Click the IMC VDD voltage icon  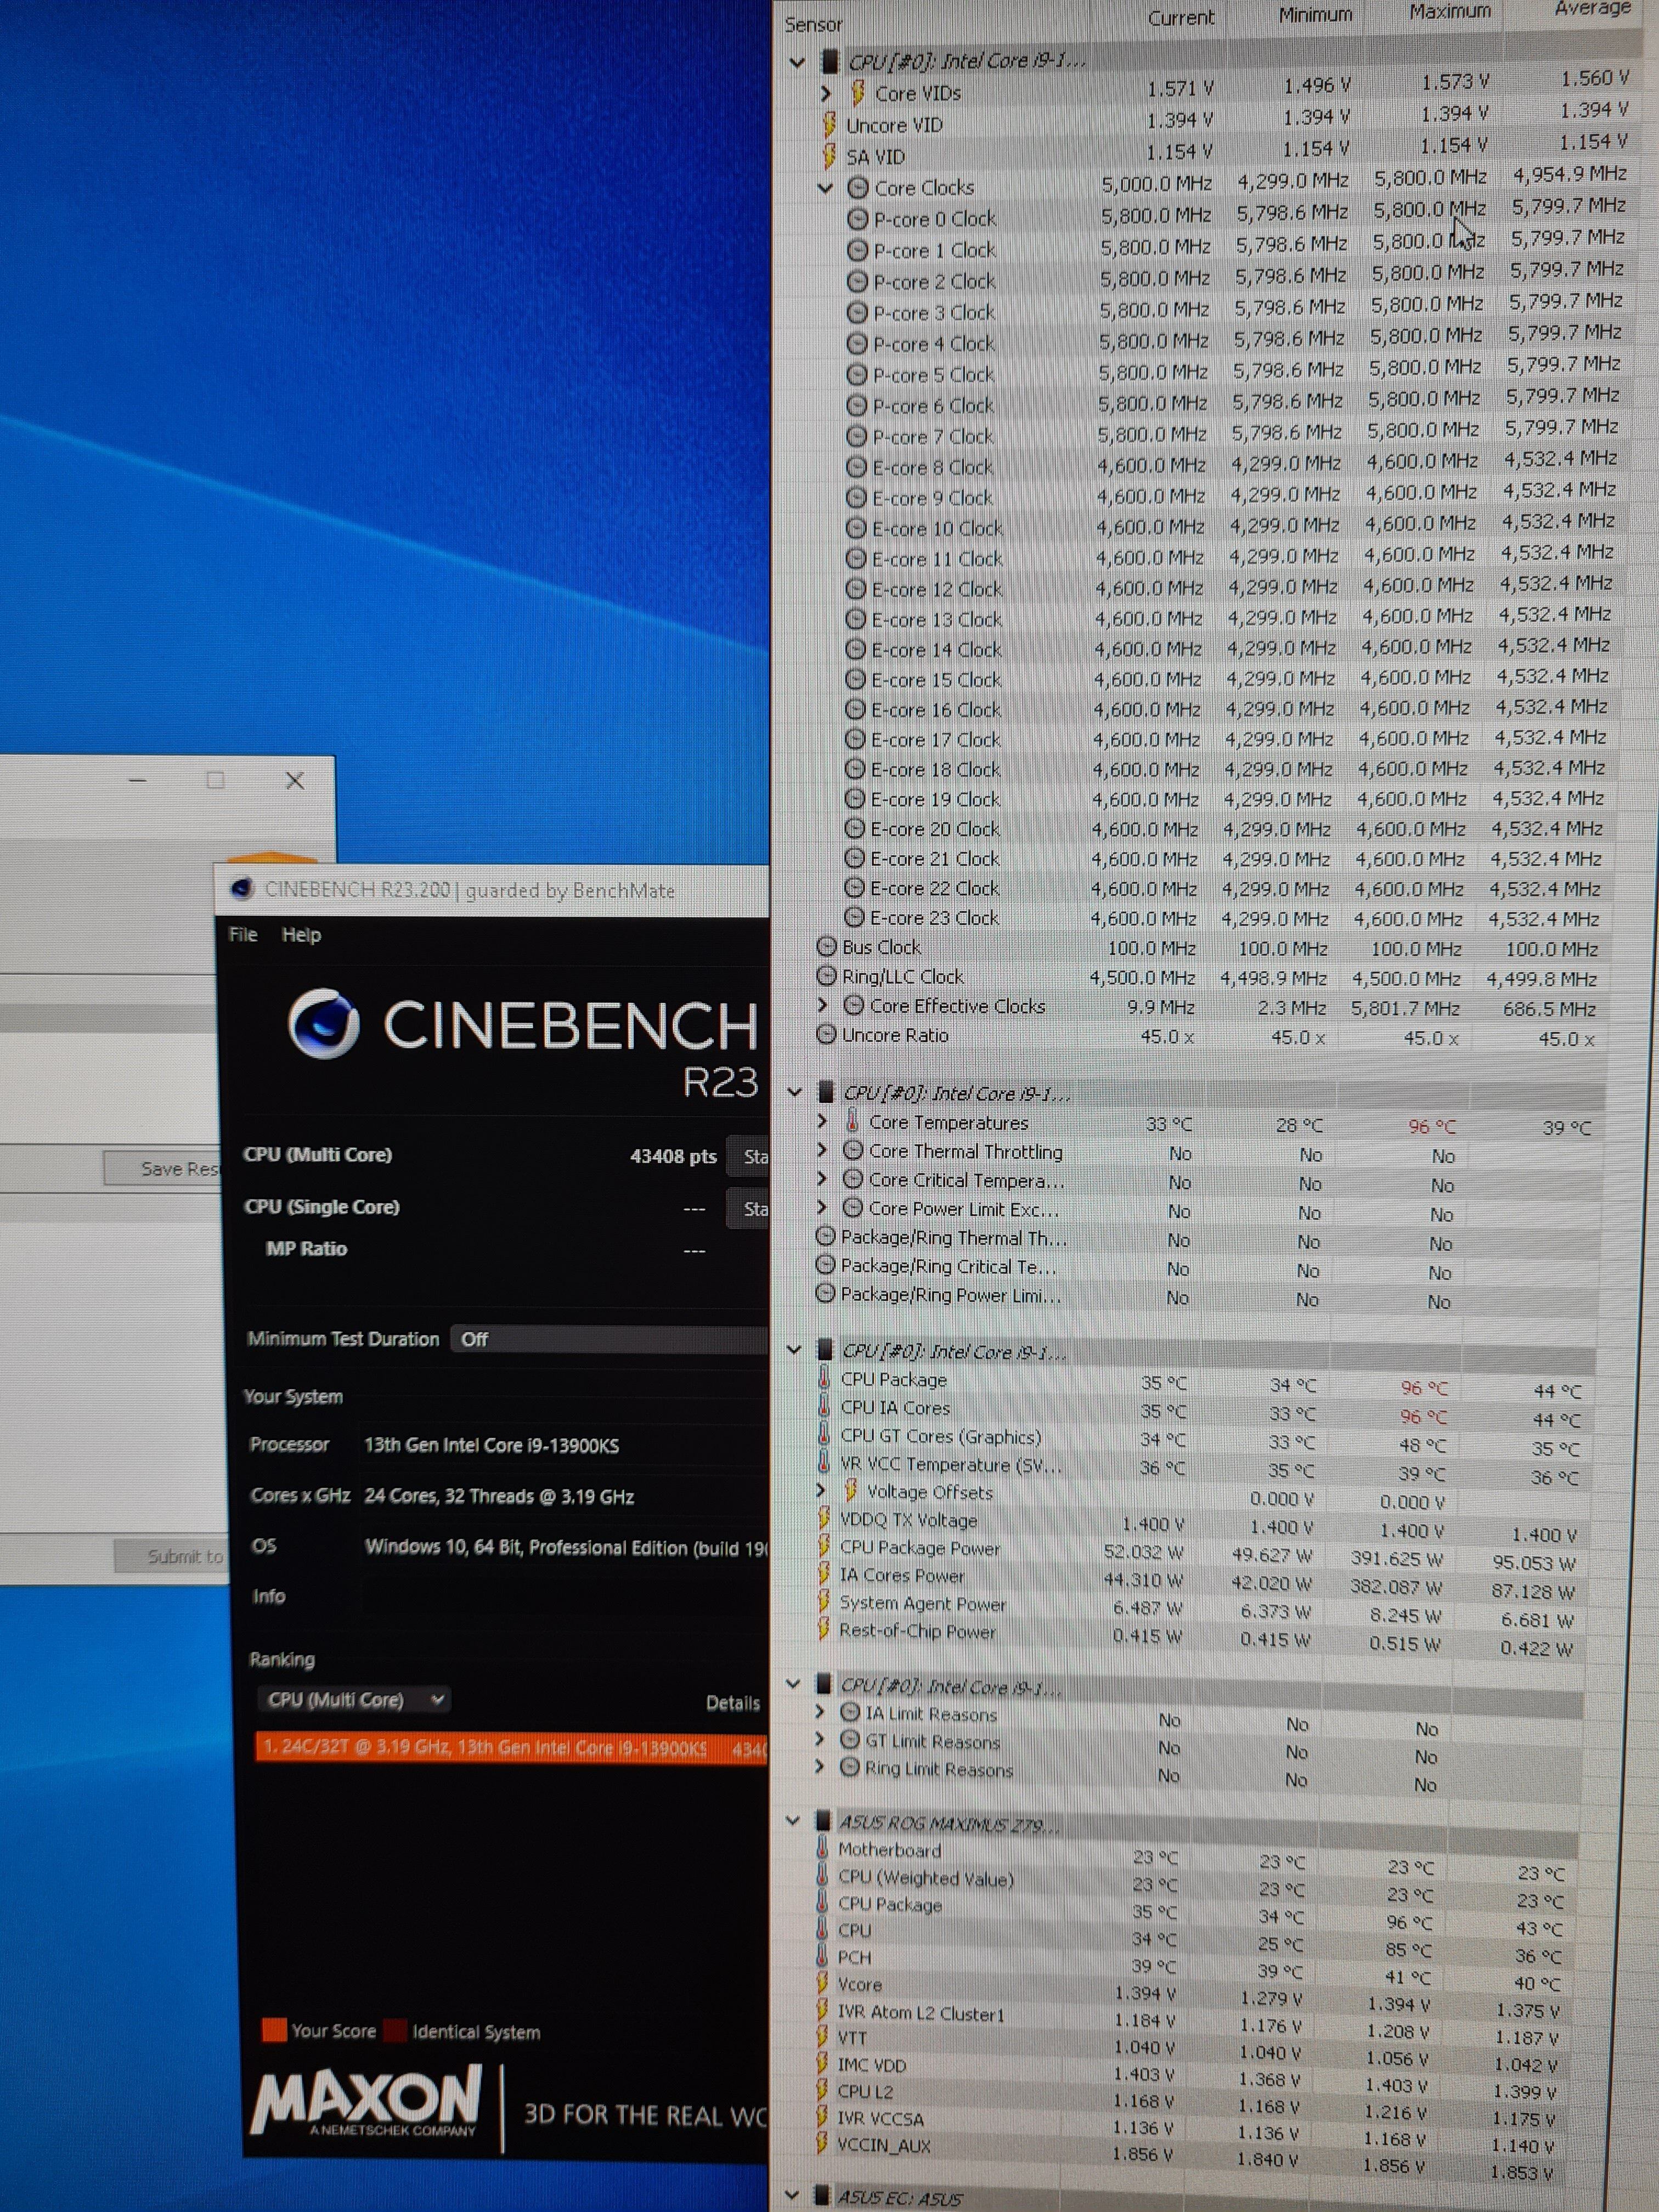click(x=822, y=2064)
